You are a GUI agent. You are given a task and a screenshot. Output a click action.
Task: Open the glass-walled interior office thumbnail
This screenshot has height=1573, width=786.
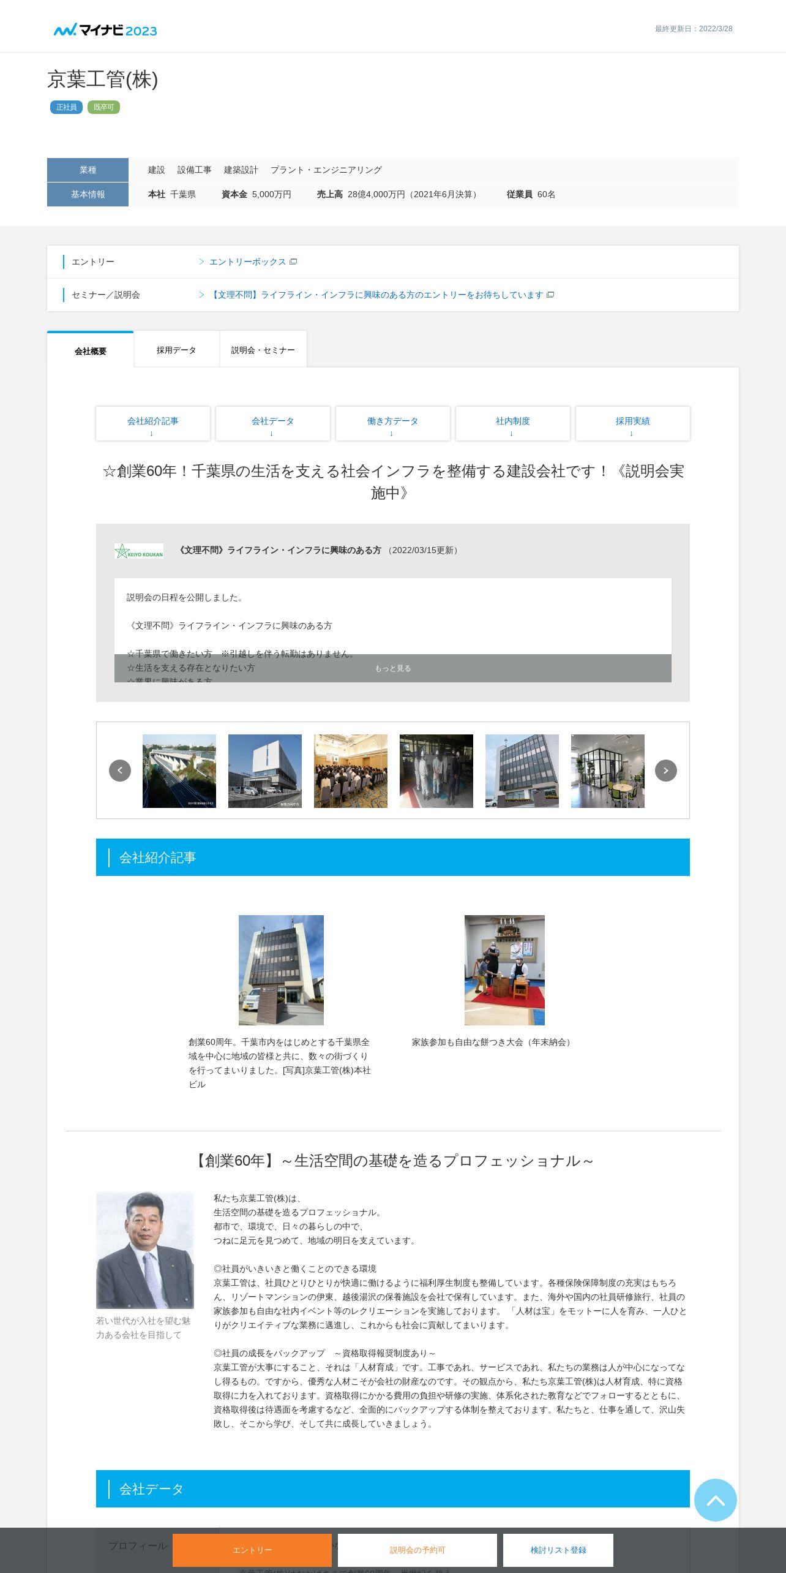coord(608,771)
